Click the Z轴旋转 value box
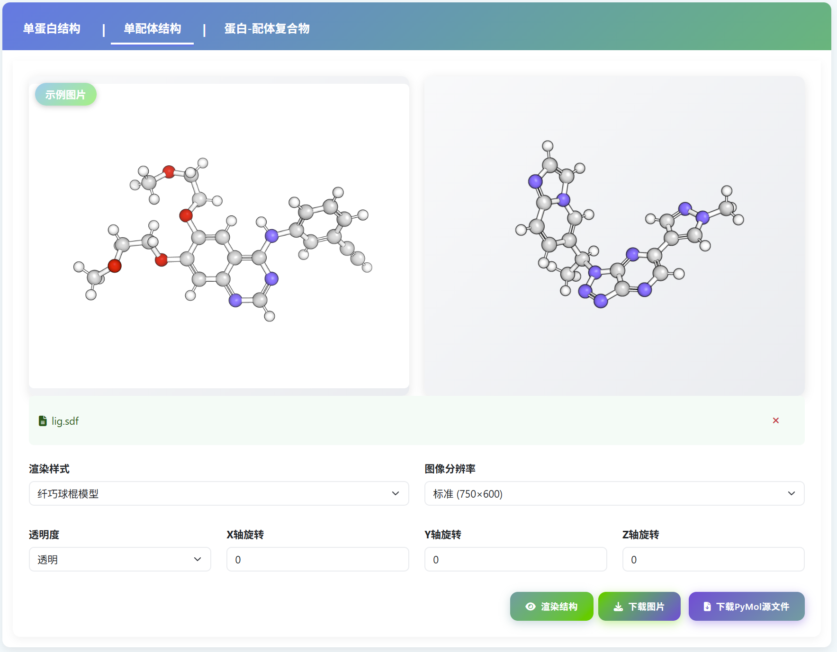This screenshot has height=652, width=837. coord(713,559)
